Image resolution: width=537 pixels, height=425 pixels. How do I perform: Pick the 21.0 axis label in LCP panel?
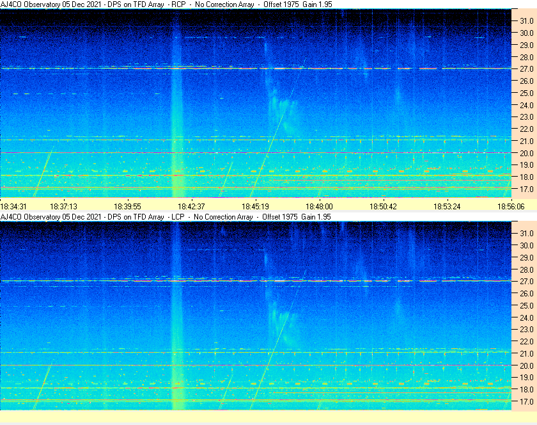point(527,354)
